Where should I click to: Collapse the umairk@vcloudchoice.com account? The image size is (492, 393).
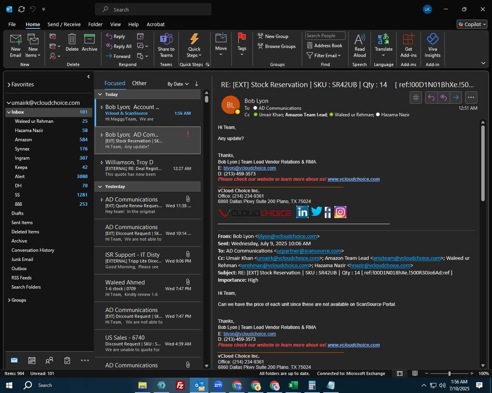pyautogui.click(x=9, y=103)
